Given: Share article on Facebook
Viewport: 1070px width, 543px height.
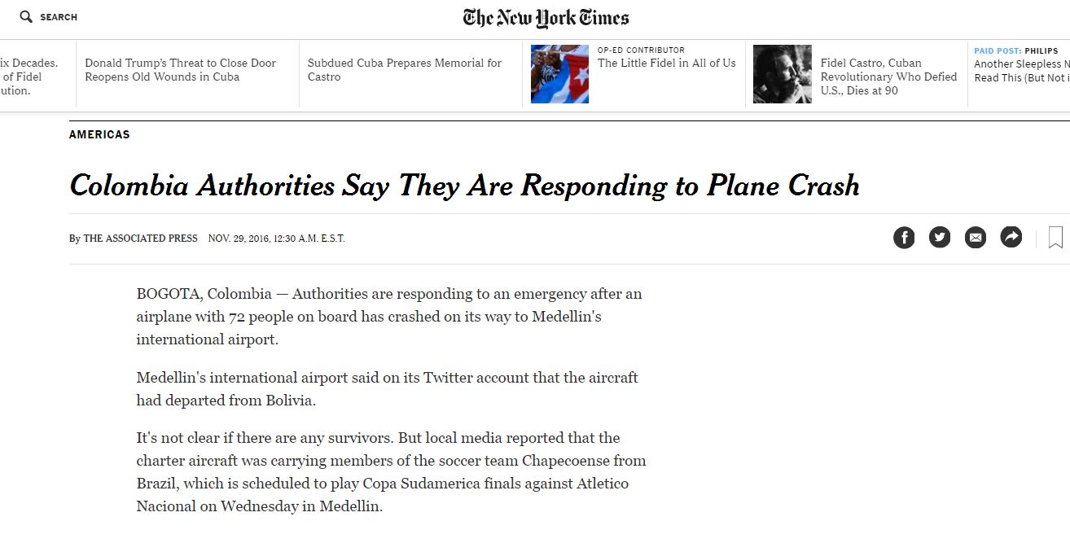Looking at the screenshot, I should [x=904, y=238].
